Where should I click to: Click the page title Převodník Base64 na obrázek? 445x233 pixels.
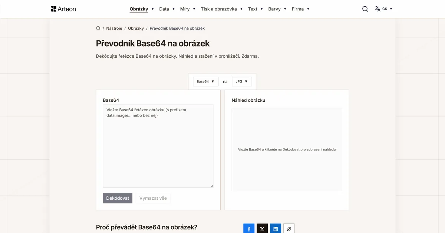pos(153,44)
